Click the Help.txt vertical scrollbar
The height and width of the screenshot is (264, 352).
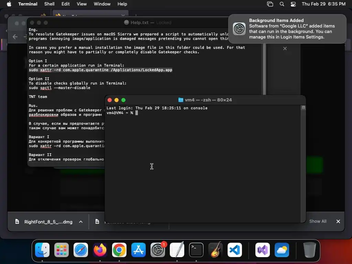click(x=264, y=69)
